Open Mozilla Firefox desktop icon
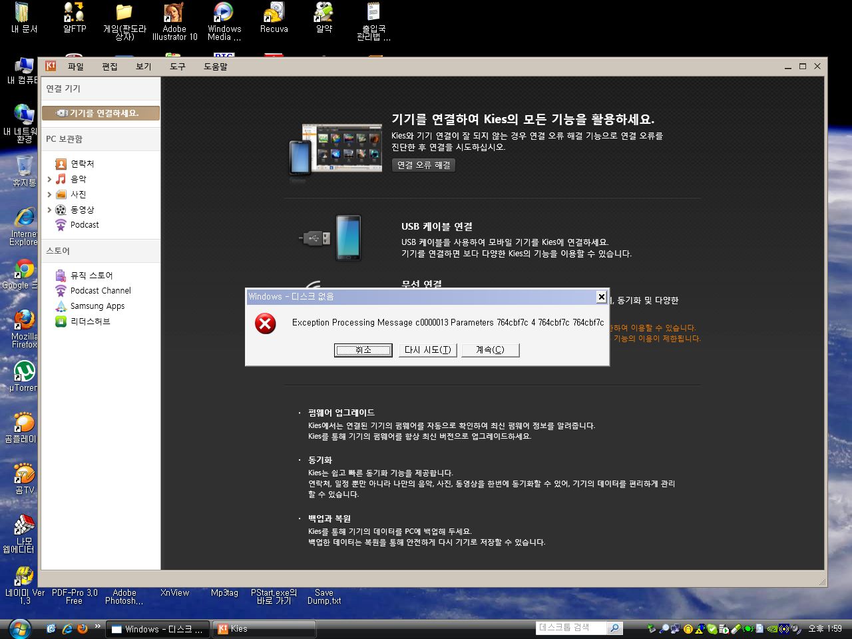 (x=24, y=328)
